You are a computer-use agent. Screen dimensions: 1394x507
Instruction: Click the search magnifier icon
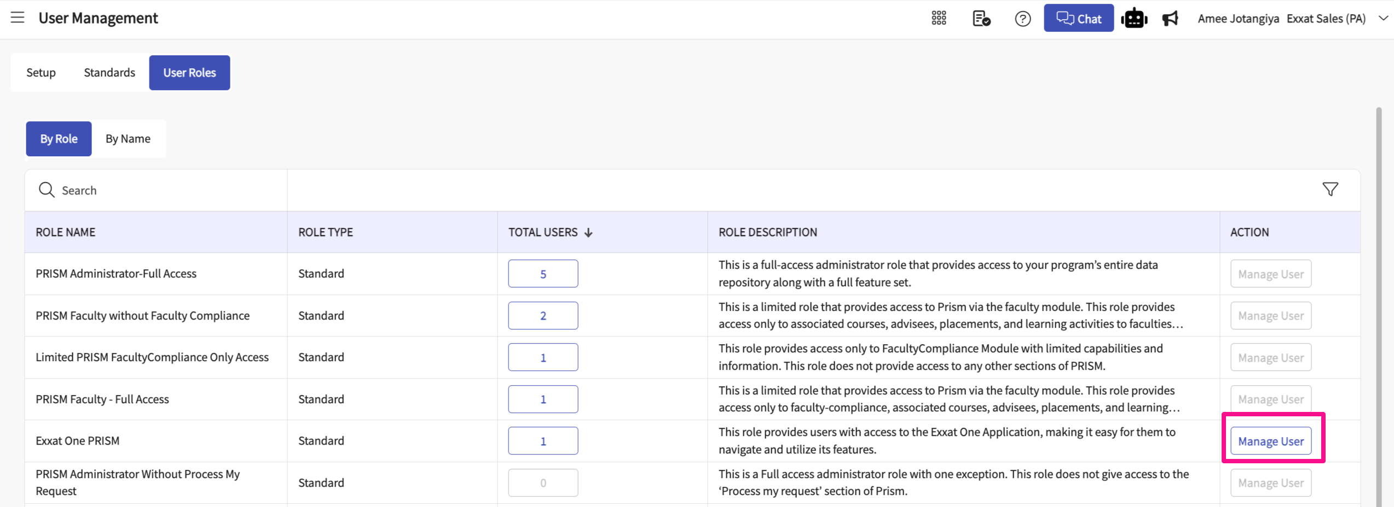[47, 190]
